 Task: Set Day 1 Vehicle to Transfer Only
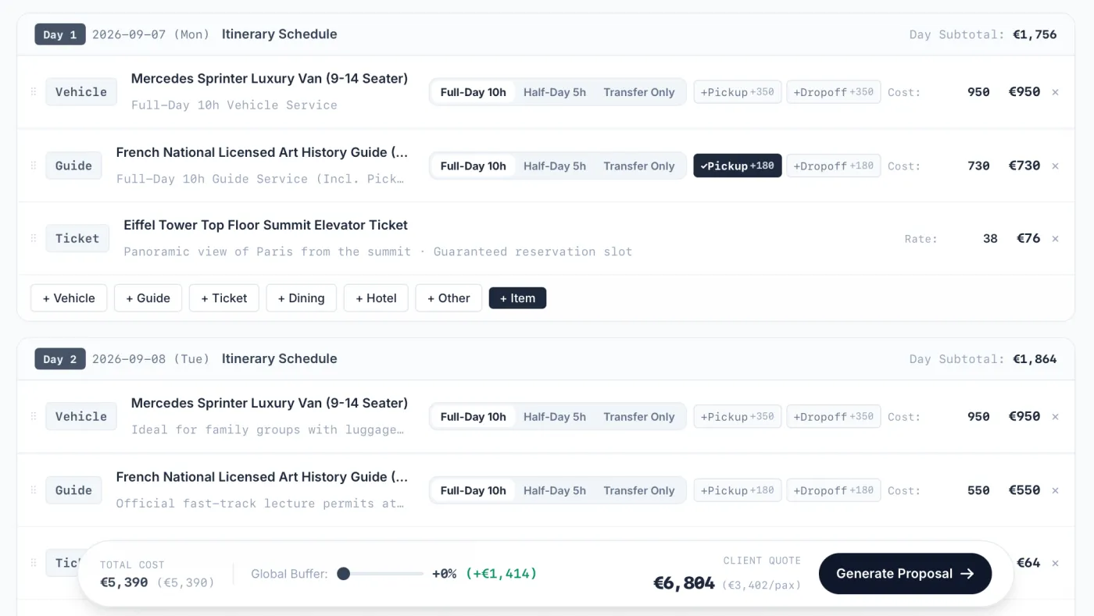[638, 92]
